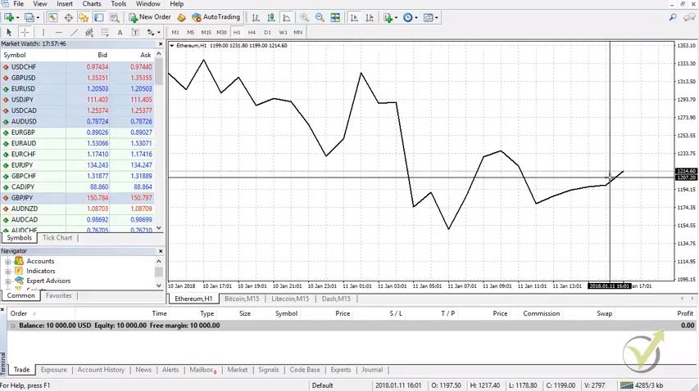Click the connection status bars icon
The image size is (699, 391).
(626, 385)
